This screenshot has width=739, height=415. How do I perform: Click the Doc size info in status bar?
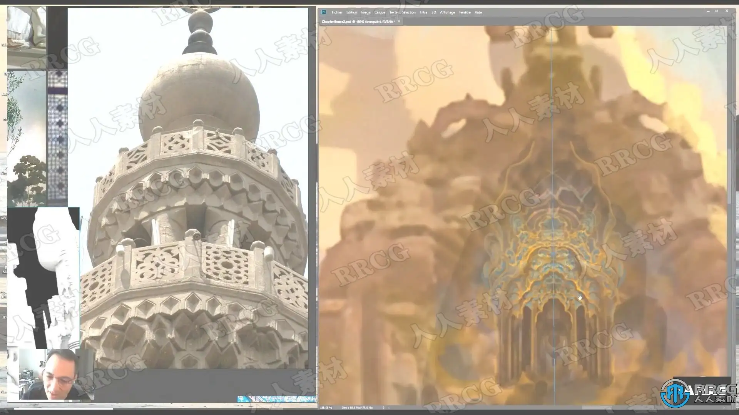[x=357, y=407]
